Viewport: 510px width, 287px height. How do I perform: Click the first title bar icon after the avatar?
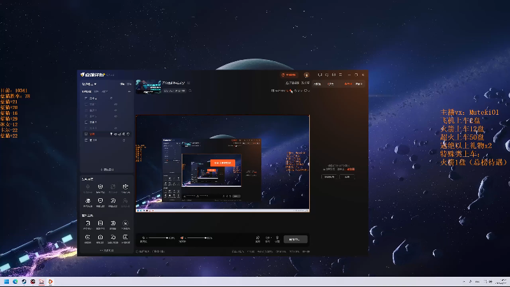320,75
